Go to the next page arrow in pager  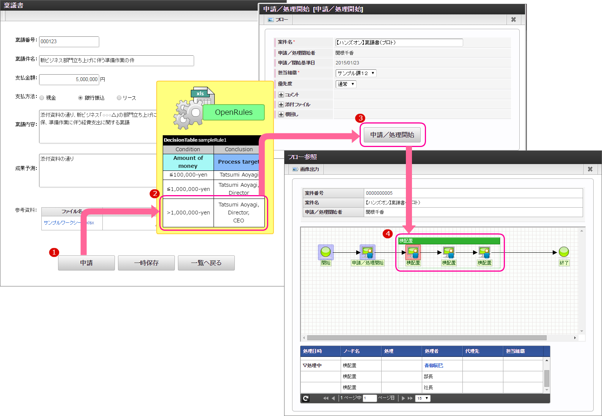(x=403, y=398)
